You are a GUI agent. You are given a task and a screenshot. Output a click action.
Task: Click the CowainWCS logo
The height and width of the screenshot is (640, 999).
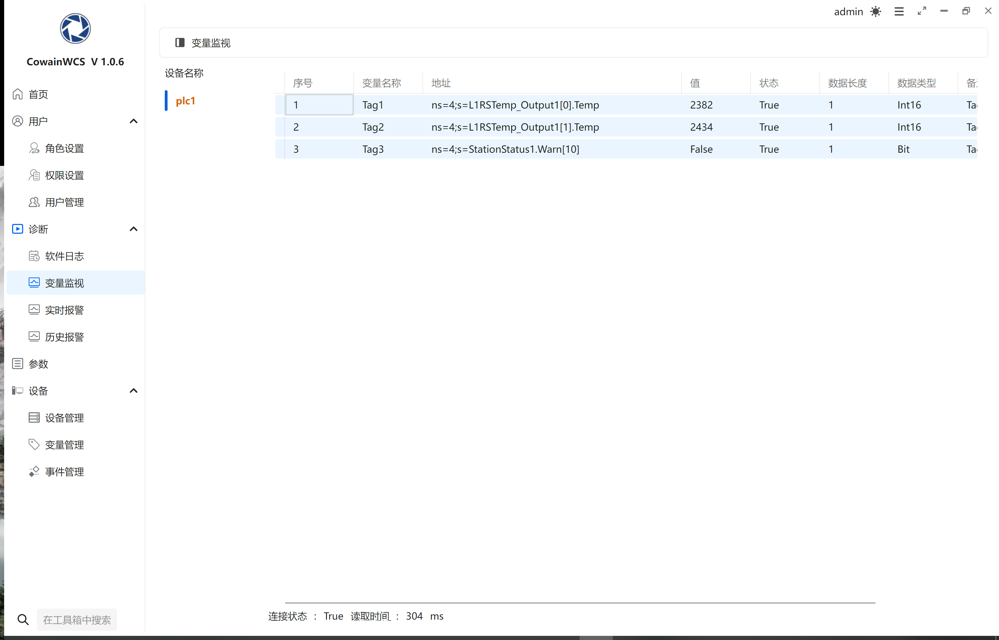(x=75, y=29)
